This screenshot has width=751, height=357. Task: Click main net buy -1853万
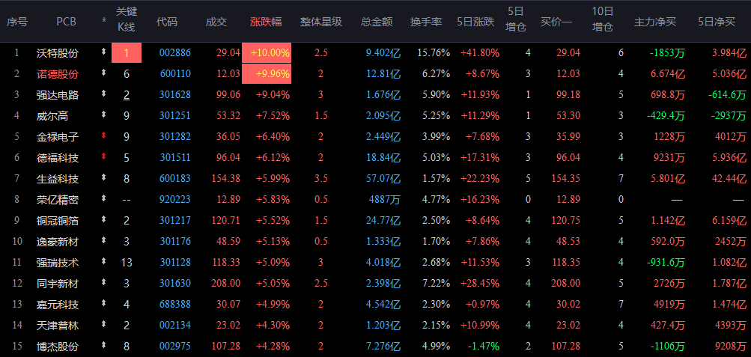click(667, 53)
